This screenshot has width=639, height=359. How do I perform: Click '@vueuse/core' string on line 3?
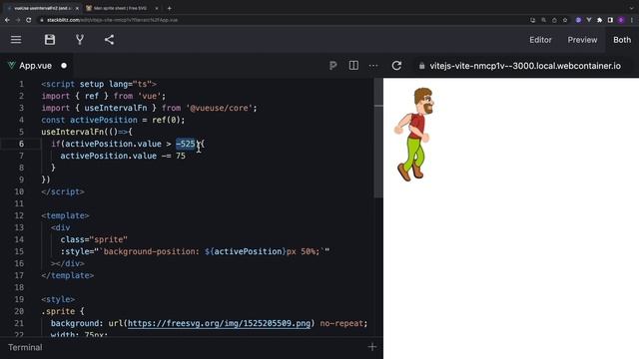click(220, 108)
